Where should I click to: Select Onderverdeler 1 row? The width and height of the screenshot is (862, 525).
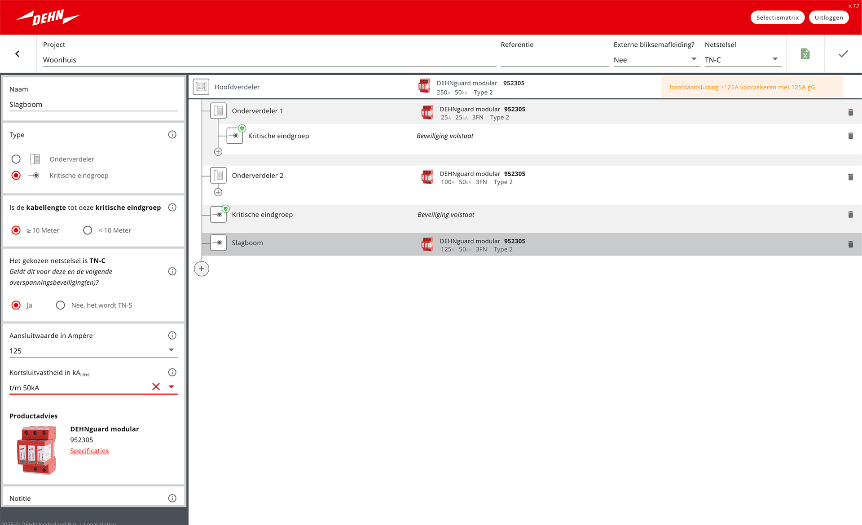point(532,112)
